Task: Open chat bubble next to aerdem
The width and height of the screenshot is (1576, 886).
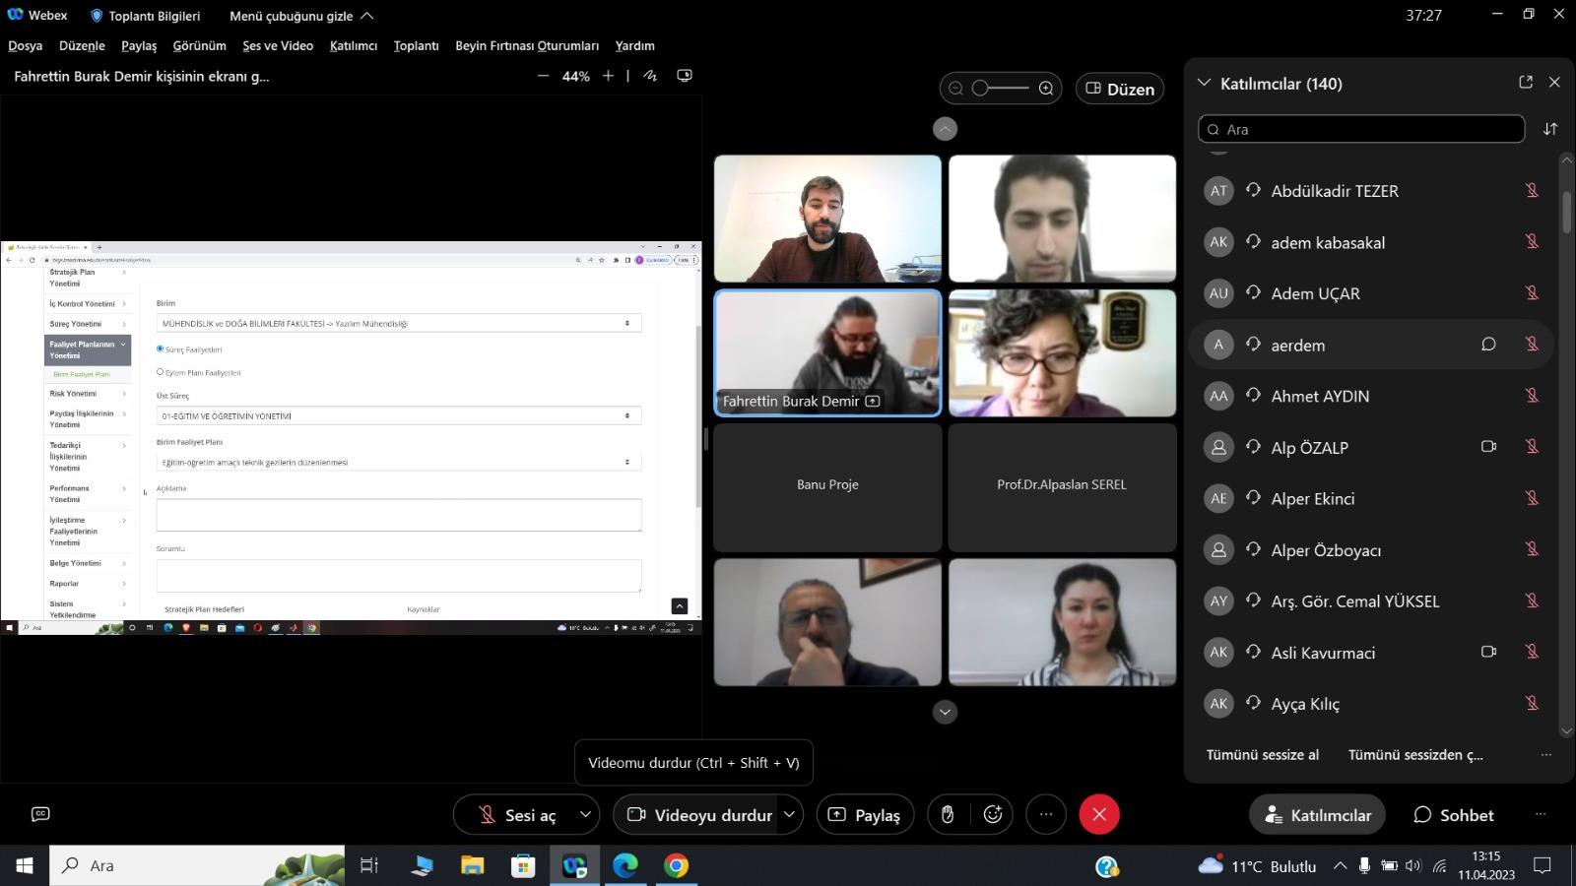Action: tap(1488, 345)
